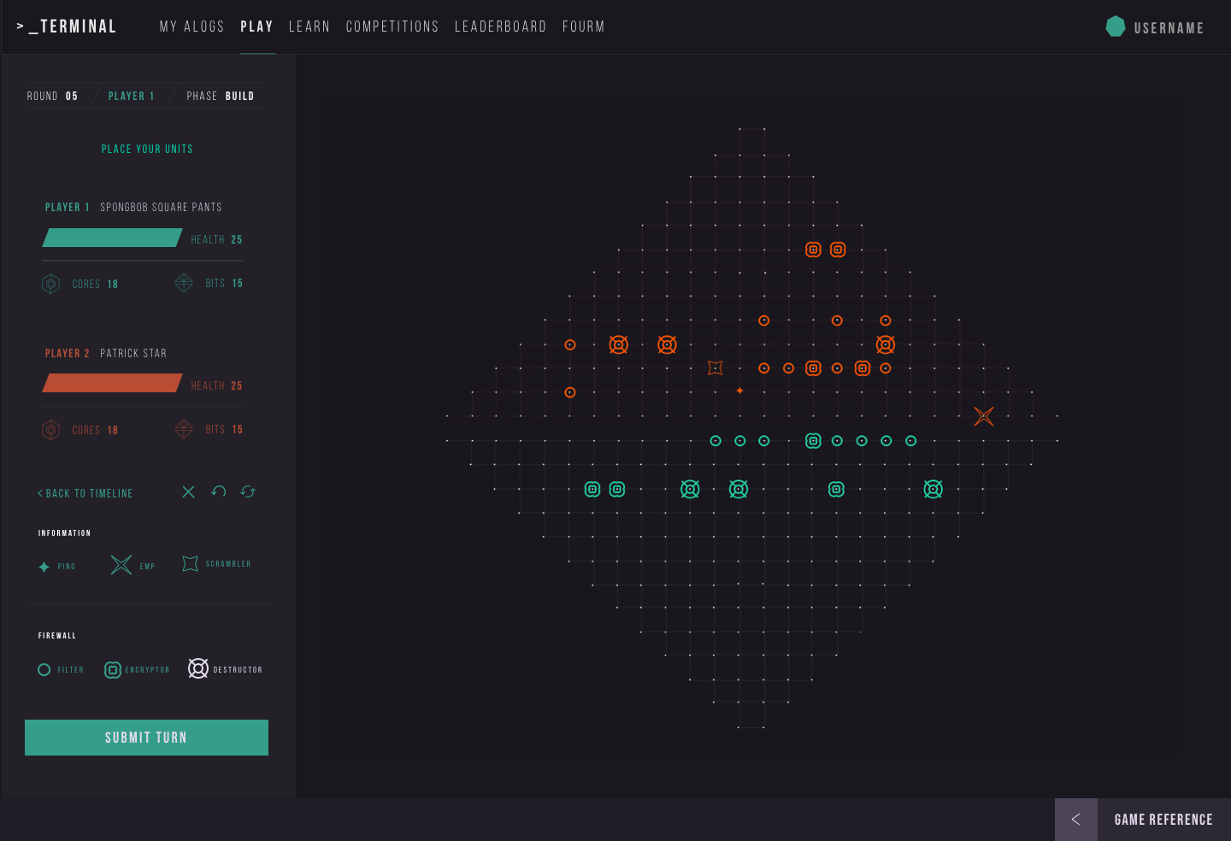
Task: Click the username avatar hexagon
Action: [x=1116, y=26]
